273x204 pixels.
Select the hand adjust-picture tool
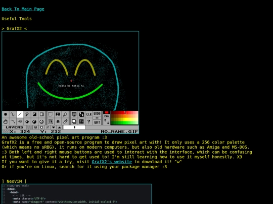point(6,121)
